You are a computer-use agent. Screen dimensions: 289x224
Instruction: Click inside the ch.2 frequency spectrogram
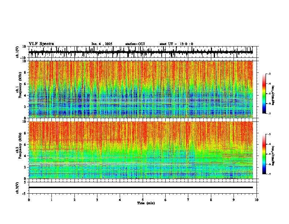(141, 150)
